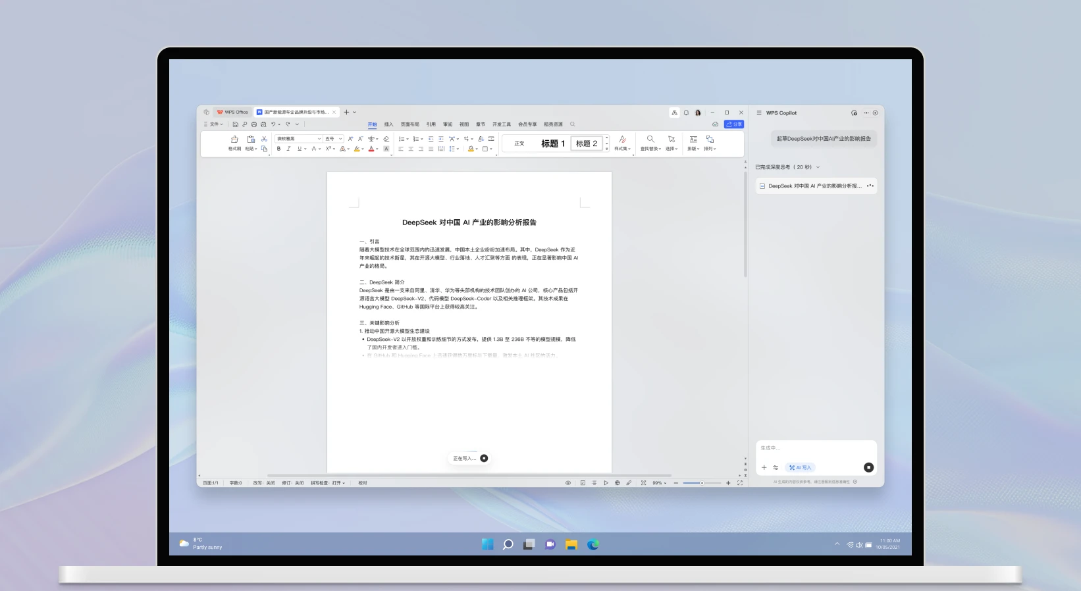Apply the 标题 1 heading style
This screenshot has height=591, width=1081.
tap(553, 143)
